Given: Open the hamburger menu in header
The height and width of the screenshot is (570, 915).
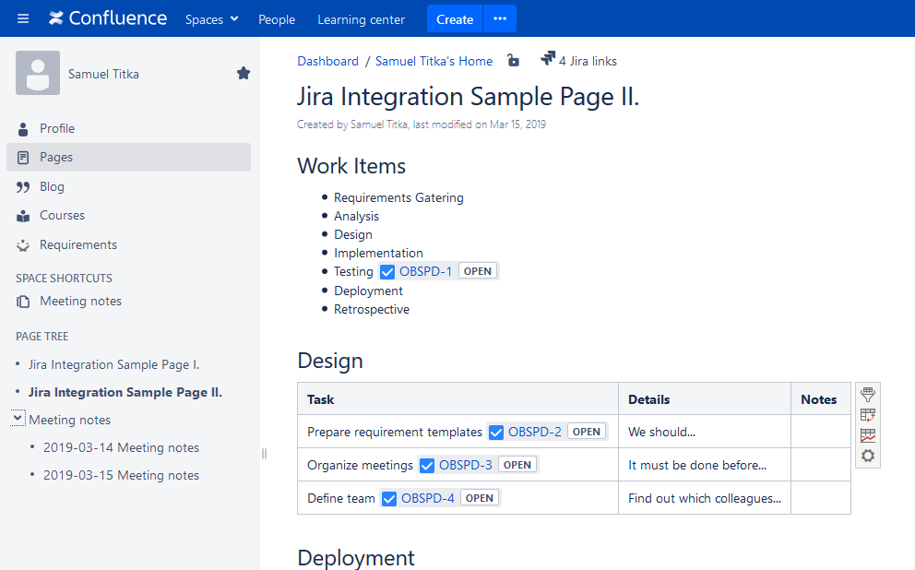Looking at the screenshot, I should point(23,18).
